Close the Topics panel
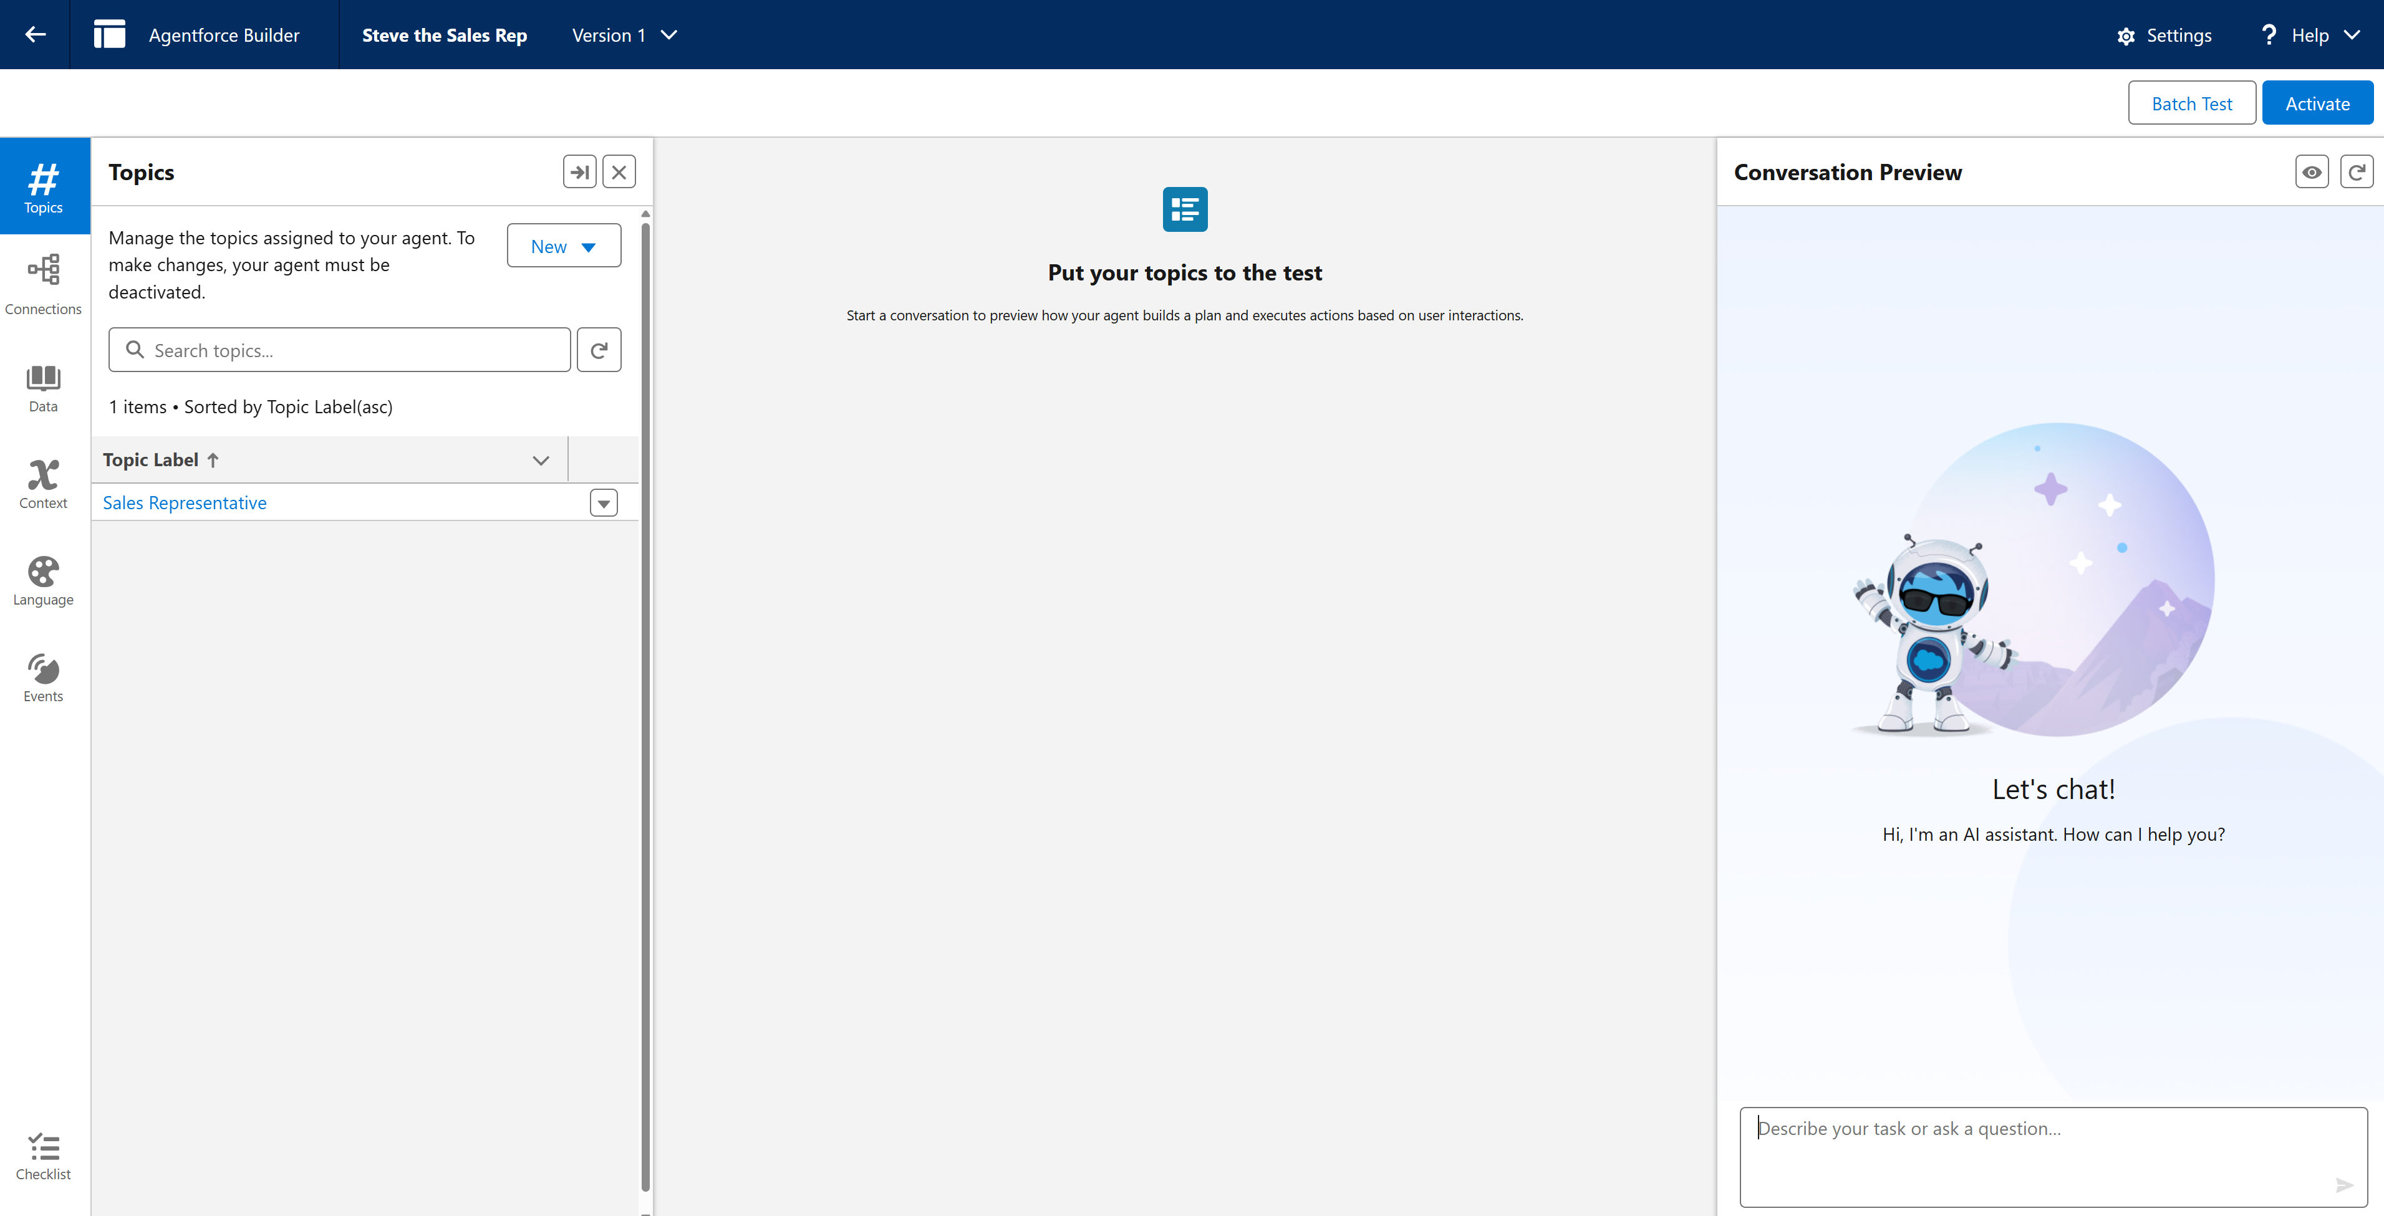The height and width of the screenshot is (1216, 2384). (x=619, y=172)
